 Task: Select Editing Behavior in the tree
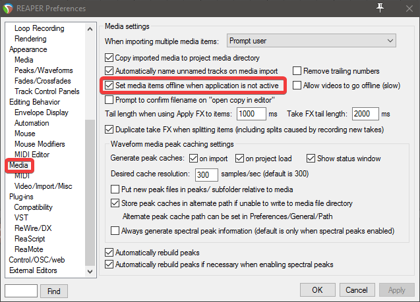click(x=34, y=102)
